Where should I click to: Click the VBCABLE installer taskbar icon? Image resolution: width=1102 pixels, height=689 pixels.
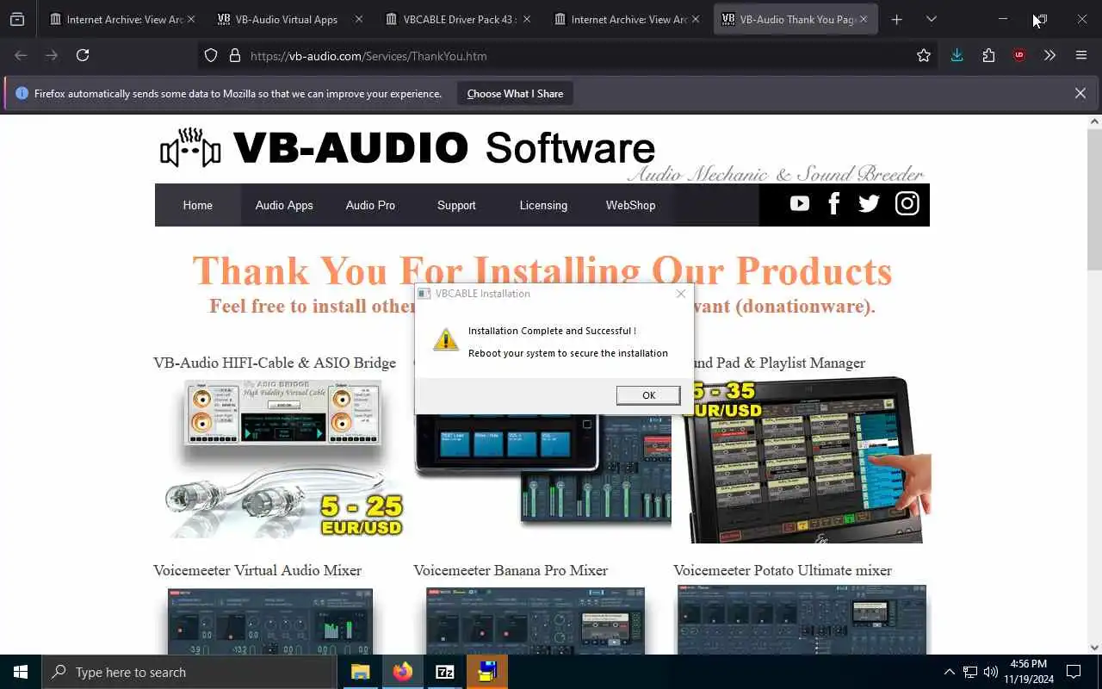(487, 672)
